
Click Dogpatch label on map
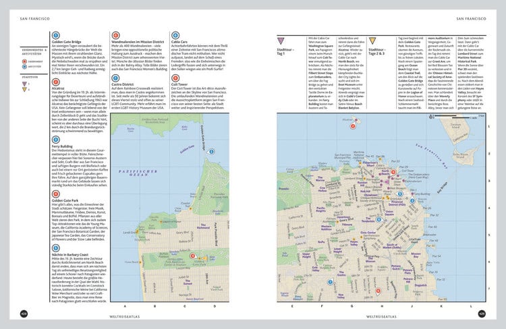tap(421, 285)
